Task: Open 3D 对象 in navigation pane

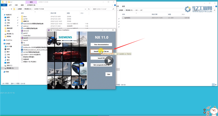Action: point(10,47)
